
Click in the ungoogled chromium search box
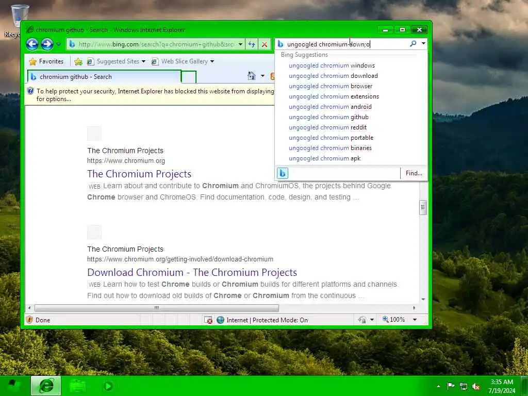tap(347, 44)
